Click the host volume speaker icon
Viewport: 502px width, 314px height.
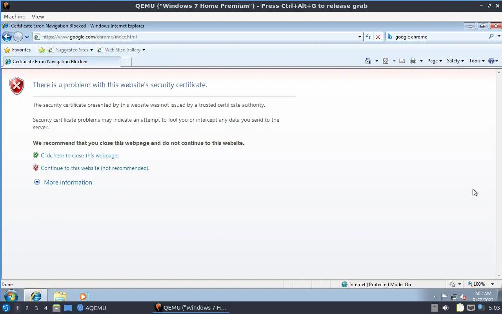coord(445,308)
